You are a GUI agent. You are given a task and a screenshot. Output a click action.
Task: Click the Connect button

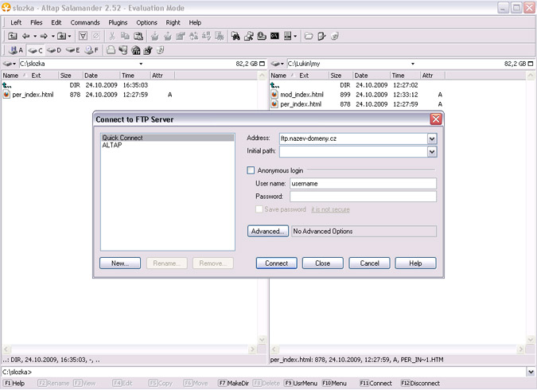point(276,263)
